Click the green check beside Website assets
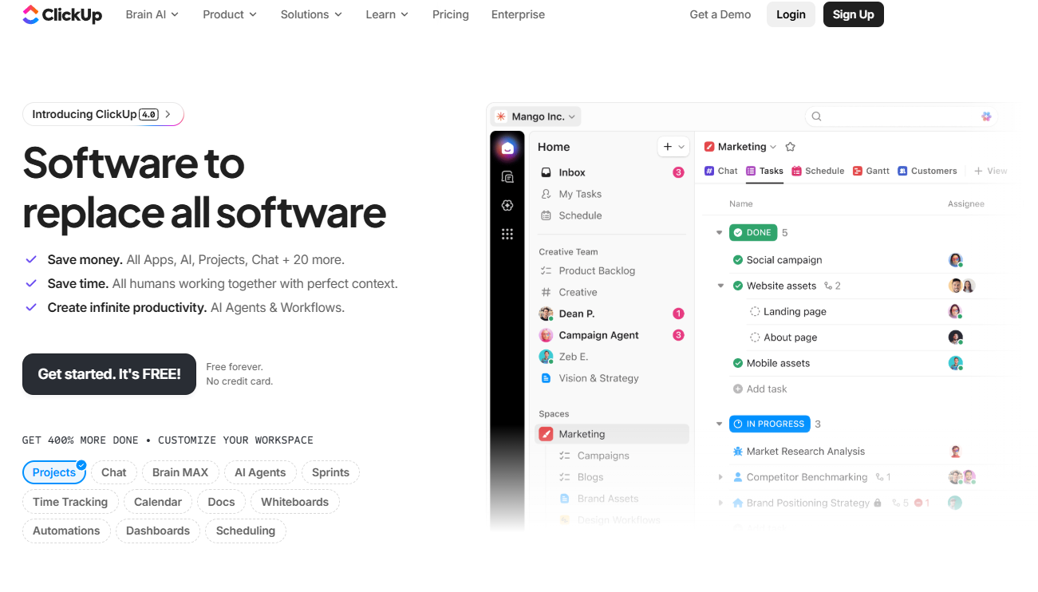Image resolution: width=1038 pixels, height=592 pixels. [738, 286]
